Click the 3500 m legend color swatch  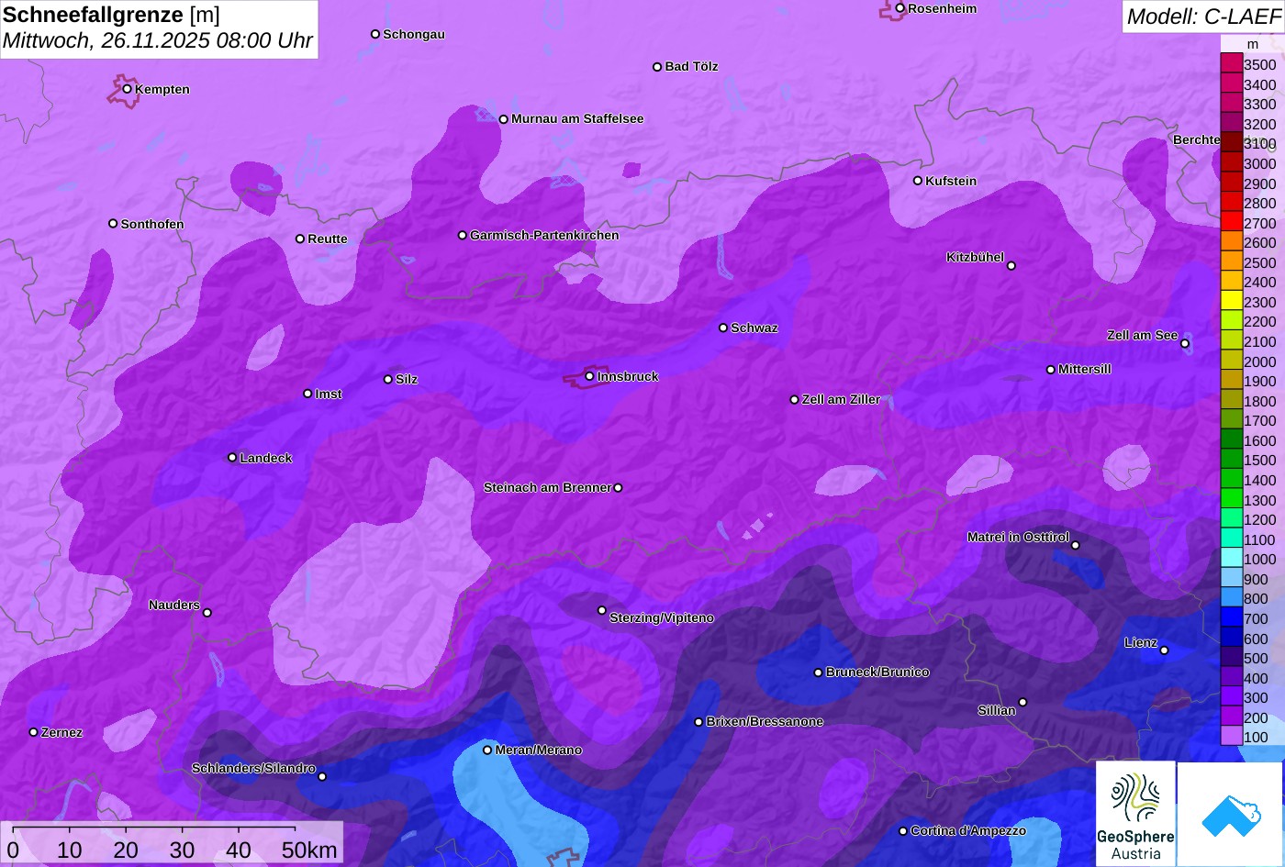click(1231, 64)
